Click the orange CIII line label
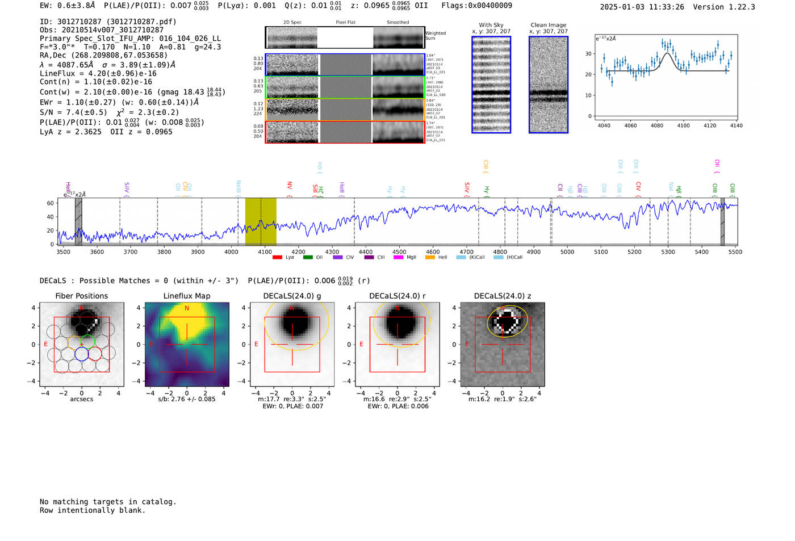 coord(486,166)
